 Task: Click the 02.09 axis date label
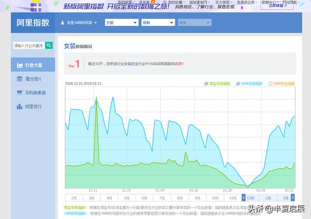[x=260, y=190]
